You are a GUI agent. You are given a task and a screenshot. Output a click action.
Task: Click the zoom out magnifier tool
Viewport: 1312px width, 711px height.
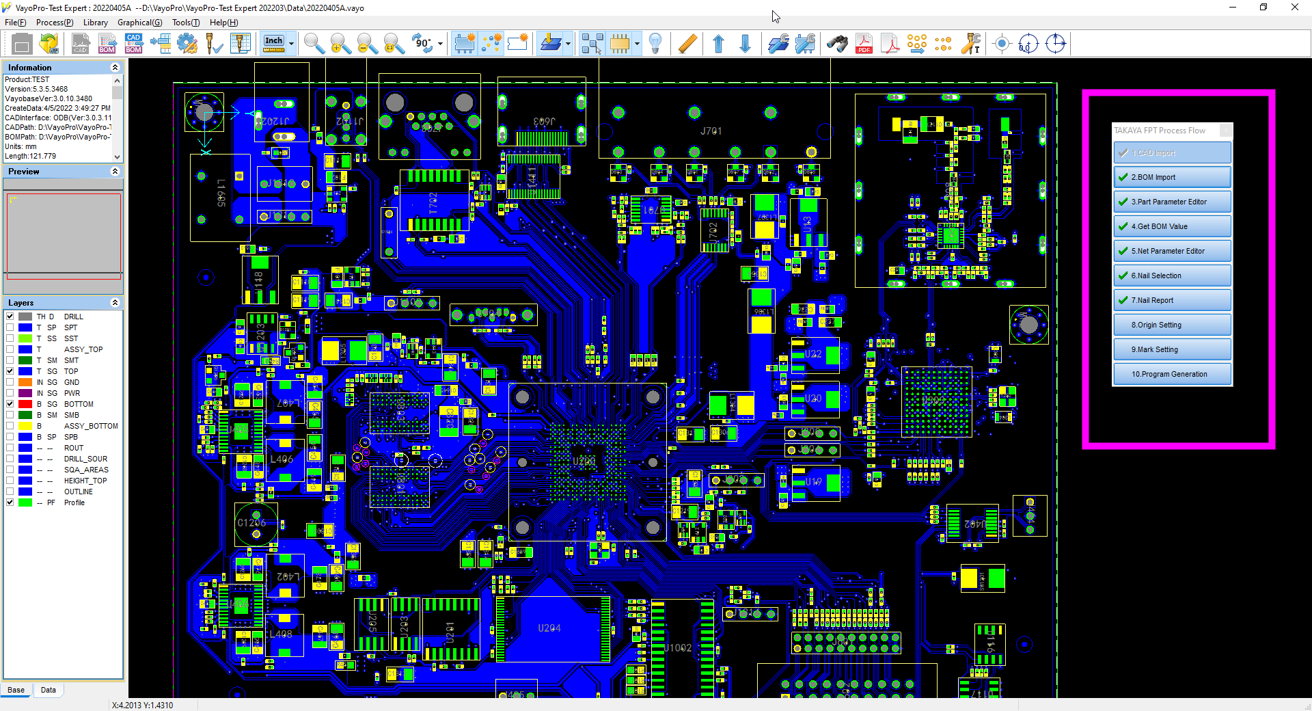click(367, 44)
